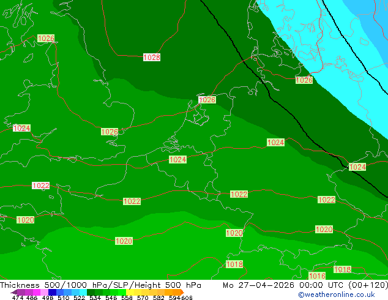Click the 'Thickness 500/1000 hPa/SLP/Height 500 hPa' title

100,285
